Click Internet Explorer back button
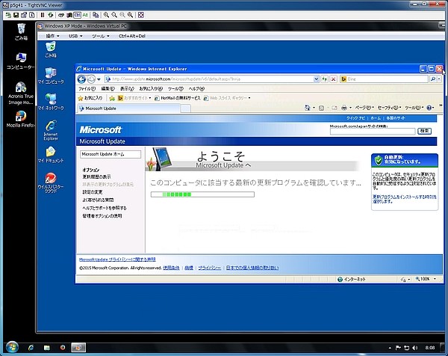Image resolution: width=448 pixels, height=356 pixels. point(81,79)
